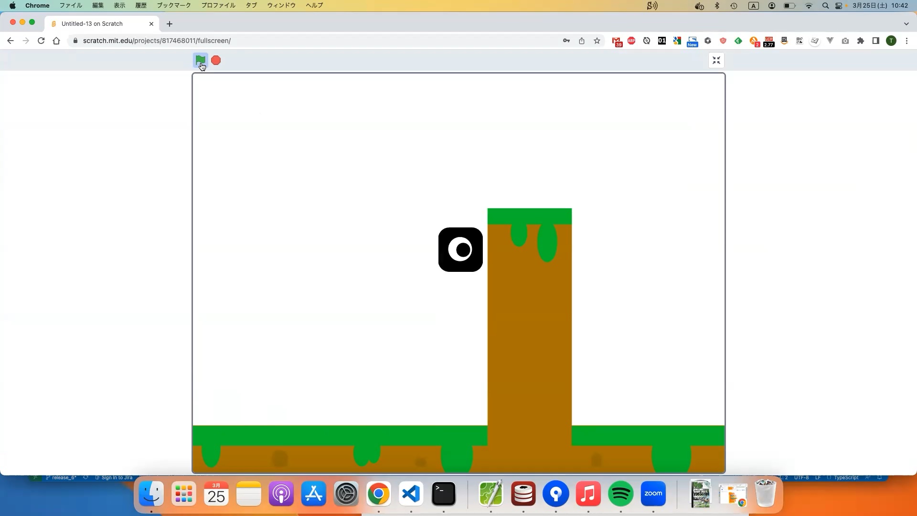
Task: Open the ウィンドウ menu
Action: 281,5
